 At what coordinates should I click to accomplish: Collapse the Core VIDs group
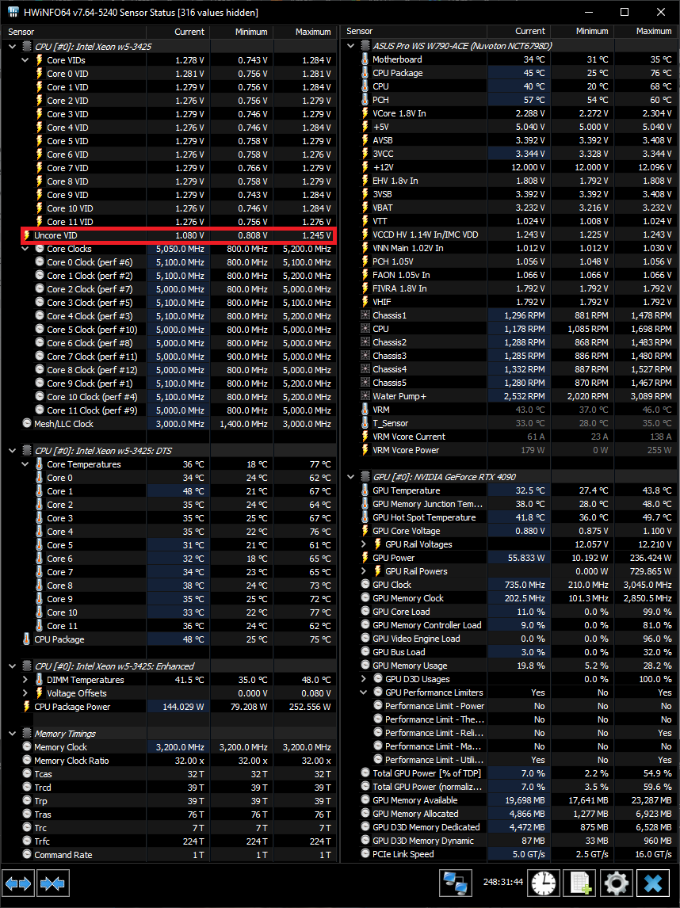click(26, 60)
